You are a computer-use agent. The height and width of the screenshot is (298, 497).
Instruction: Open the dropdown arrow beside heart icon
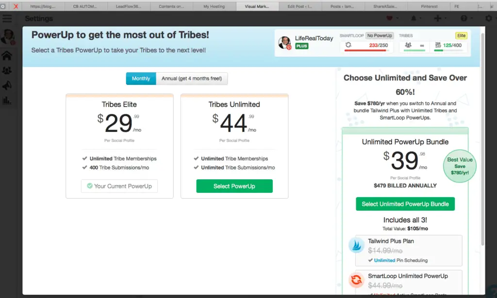coord(397,19)
